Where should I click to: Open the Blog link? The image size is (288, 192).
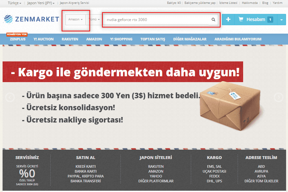point(265,3)
